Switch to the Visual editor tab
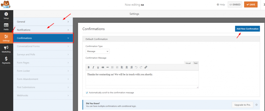The width and height of the screenshot is (265, 111). click(188, 63)
